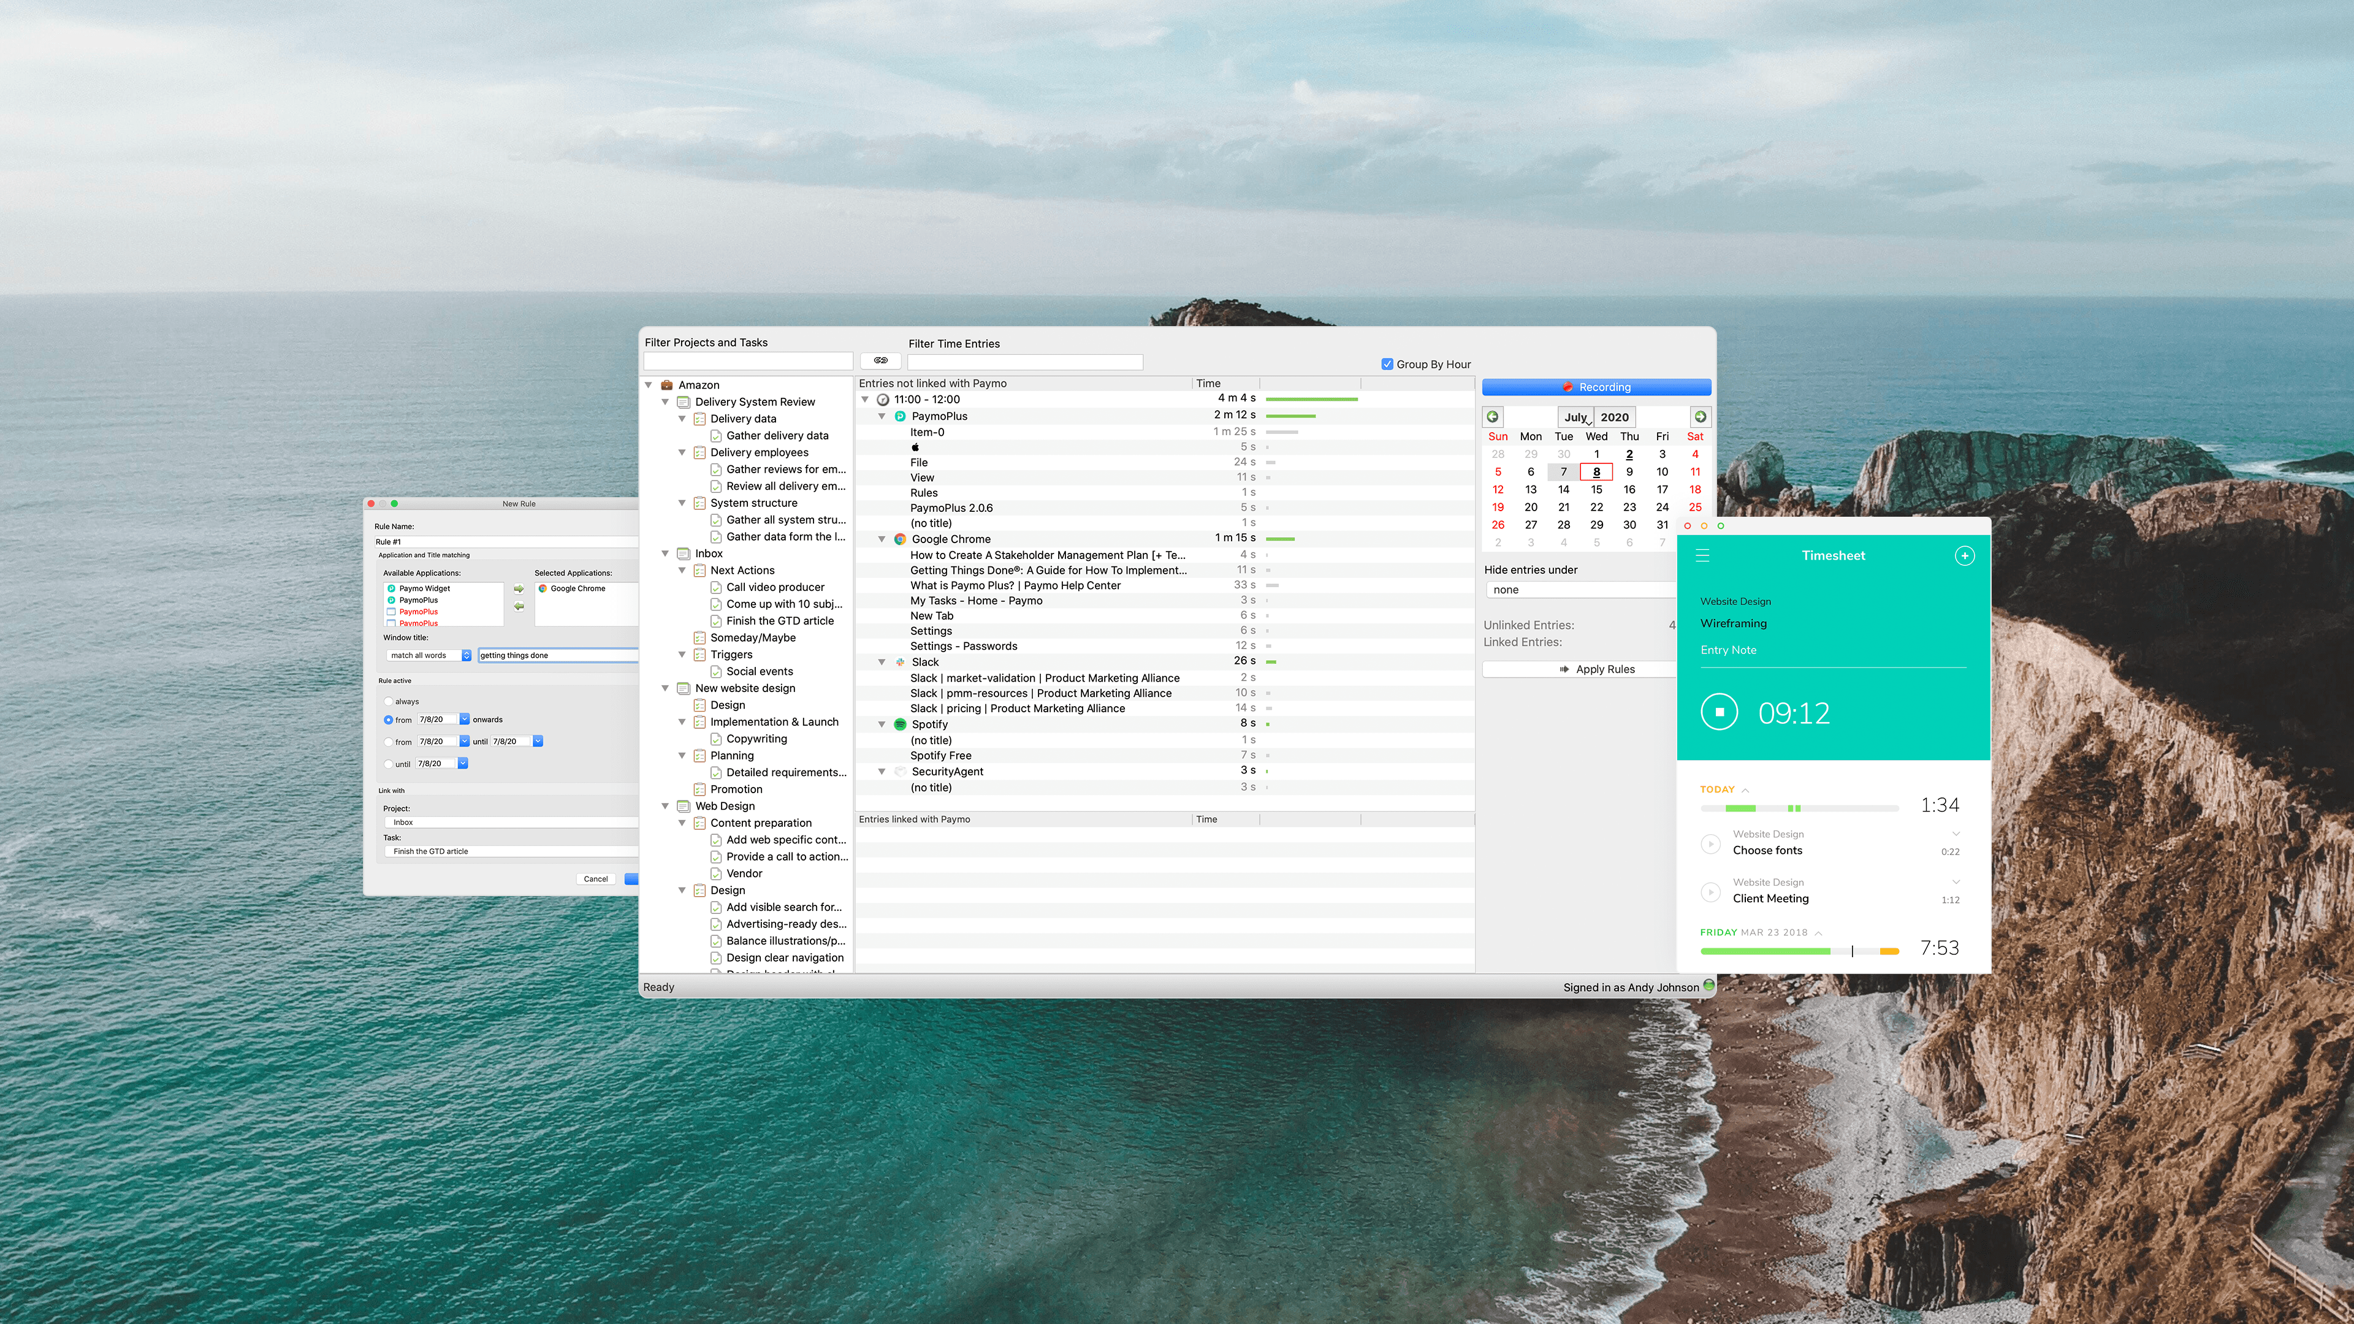
Task: Click Cancel in New Rule dialog
Action: pyautogui.click(x=595, y=879)
